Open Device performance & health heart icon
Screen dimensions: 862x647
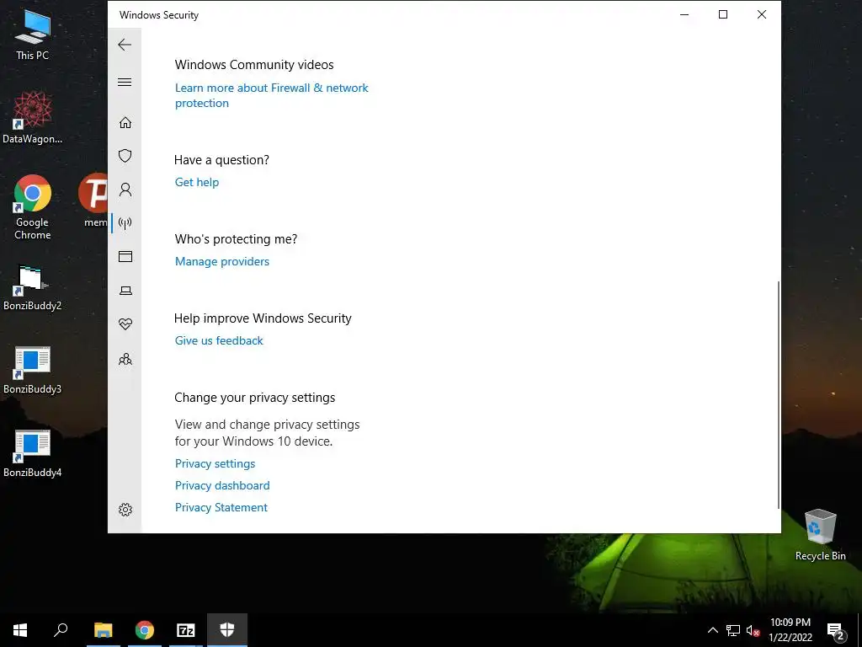click(125, 324)
